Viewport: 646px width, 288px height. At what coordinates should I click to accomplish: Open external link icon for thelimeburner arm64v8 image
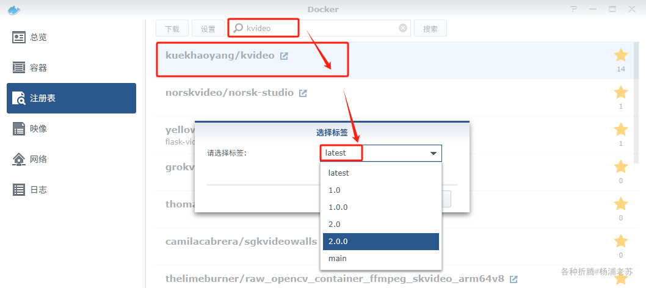click(514, 279)
